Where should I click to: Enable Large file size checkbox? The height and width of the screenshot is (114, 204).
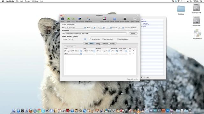[91, 39]
